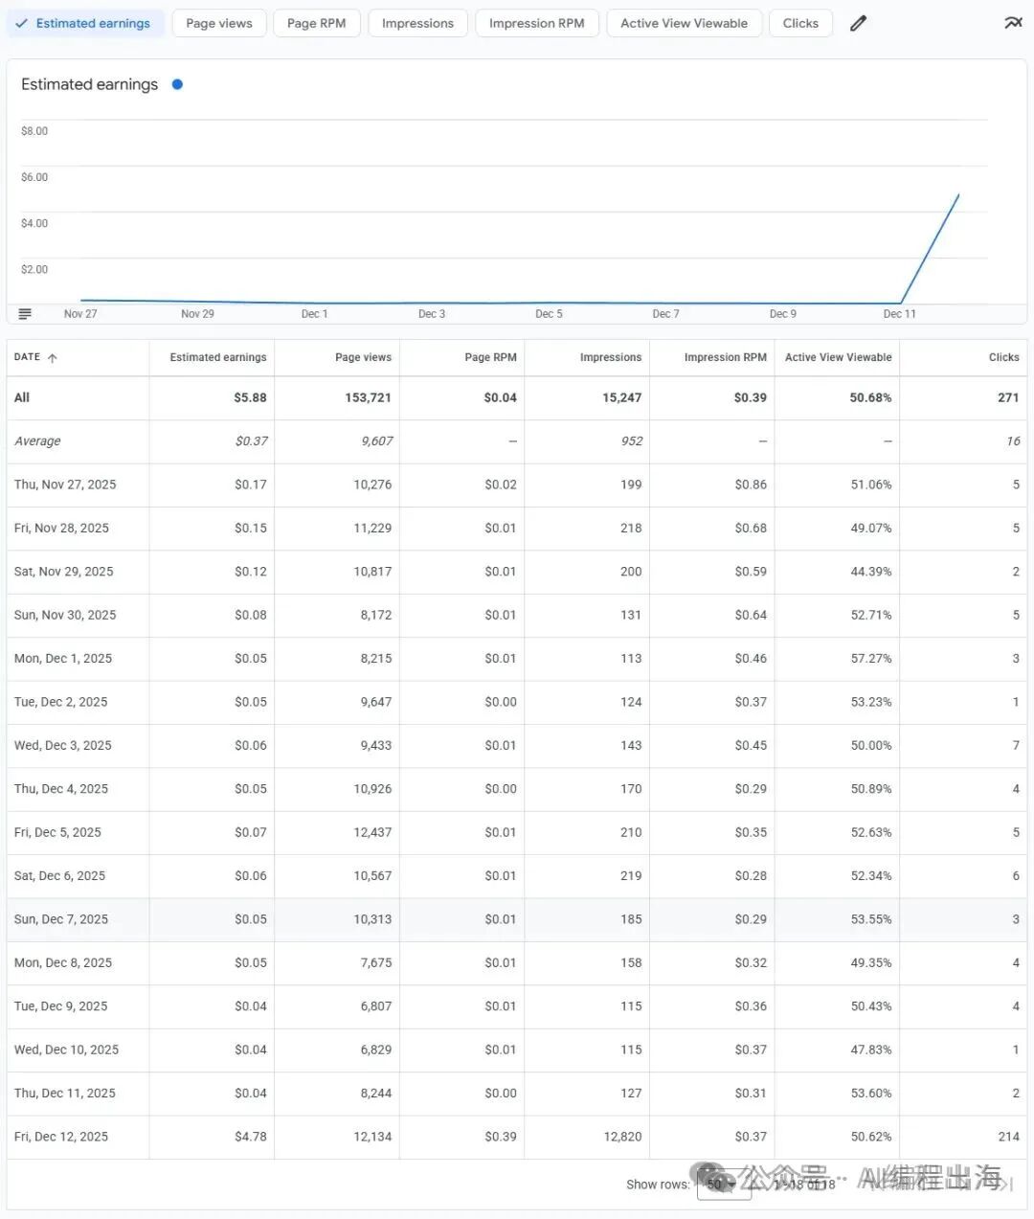Image resolution: width=1034 pixels, height=1219 pixels.
Task: Select the Mon, Dec 8, 2025 row
Action: pos(517,962)
